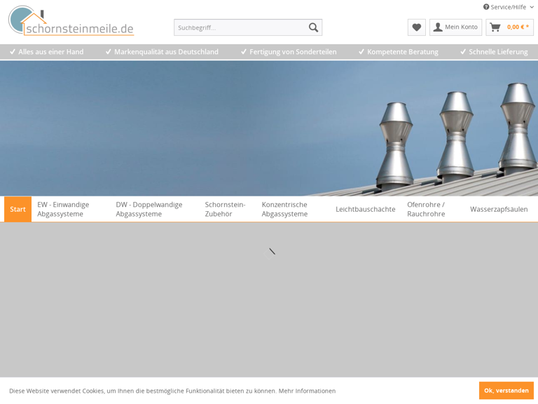Focus the Suchbegriff search field
538x404 pixels.
tap(240, 27)
